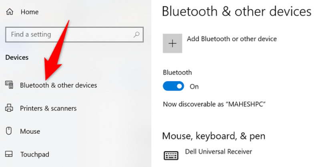The width and height of the screenshot is (323, 167).
Task: Click the Printers & scanners printer icon
Action: (x=9, y=108)
